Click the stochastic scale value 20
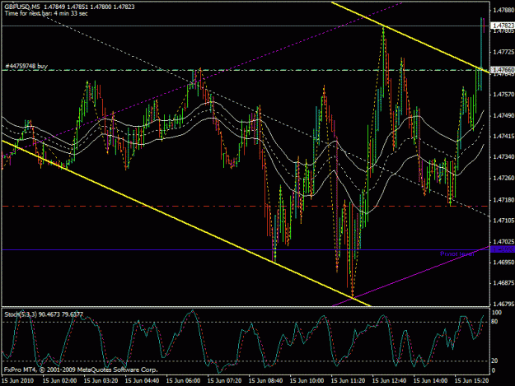Viewport: 515px width, 386px height. click(x=495, y=360)
